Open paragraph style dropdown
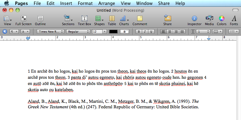 pos(14,31)
